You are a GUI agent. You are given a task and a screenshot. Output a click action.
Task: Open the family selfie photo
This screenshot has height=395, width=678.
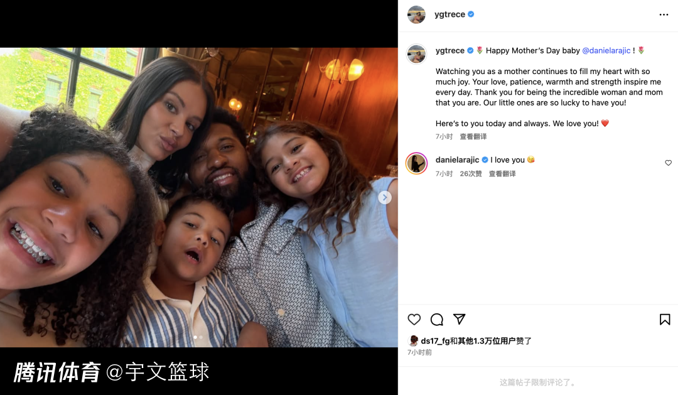tap(199, 197)
